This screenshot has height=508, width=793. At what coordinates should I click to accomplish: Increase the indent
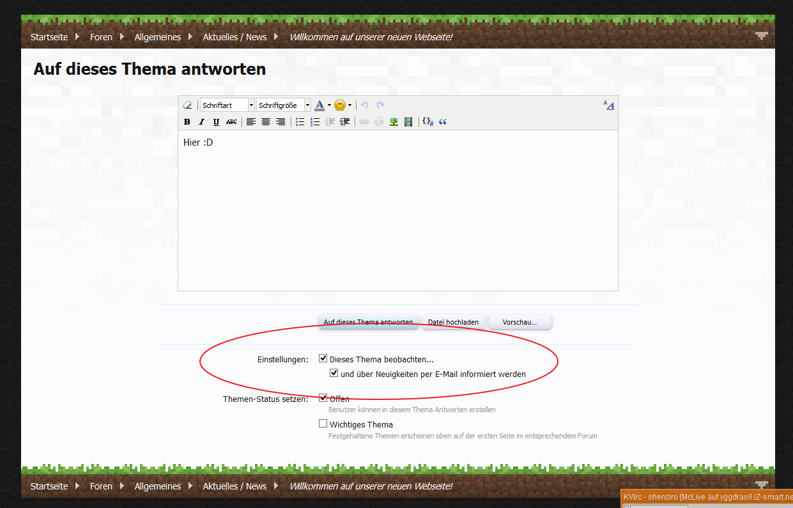point(344,122)
